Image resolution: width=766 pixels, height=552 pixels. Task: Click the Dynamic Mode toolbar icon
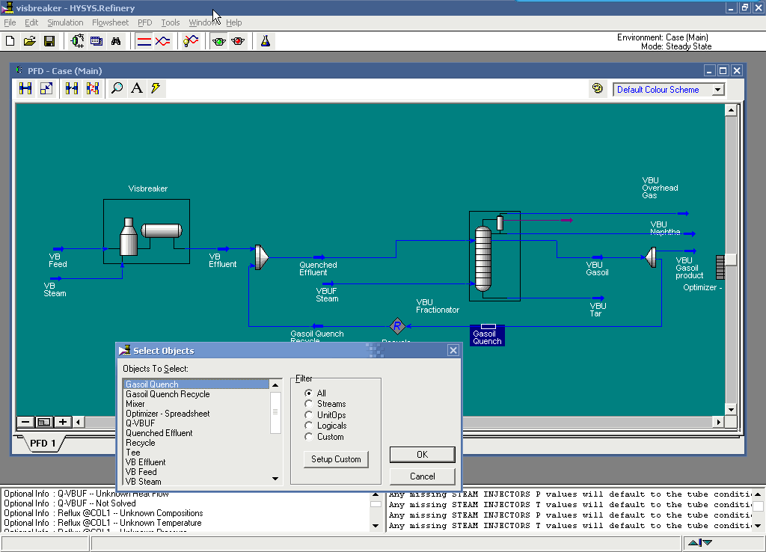162,41
